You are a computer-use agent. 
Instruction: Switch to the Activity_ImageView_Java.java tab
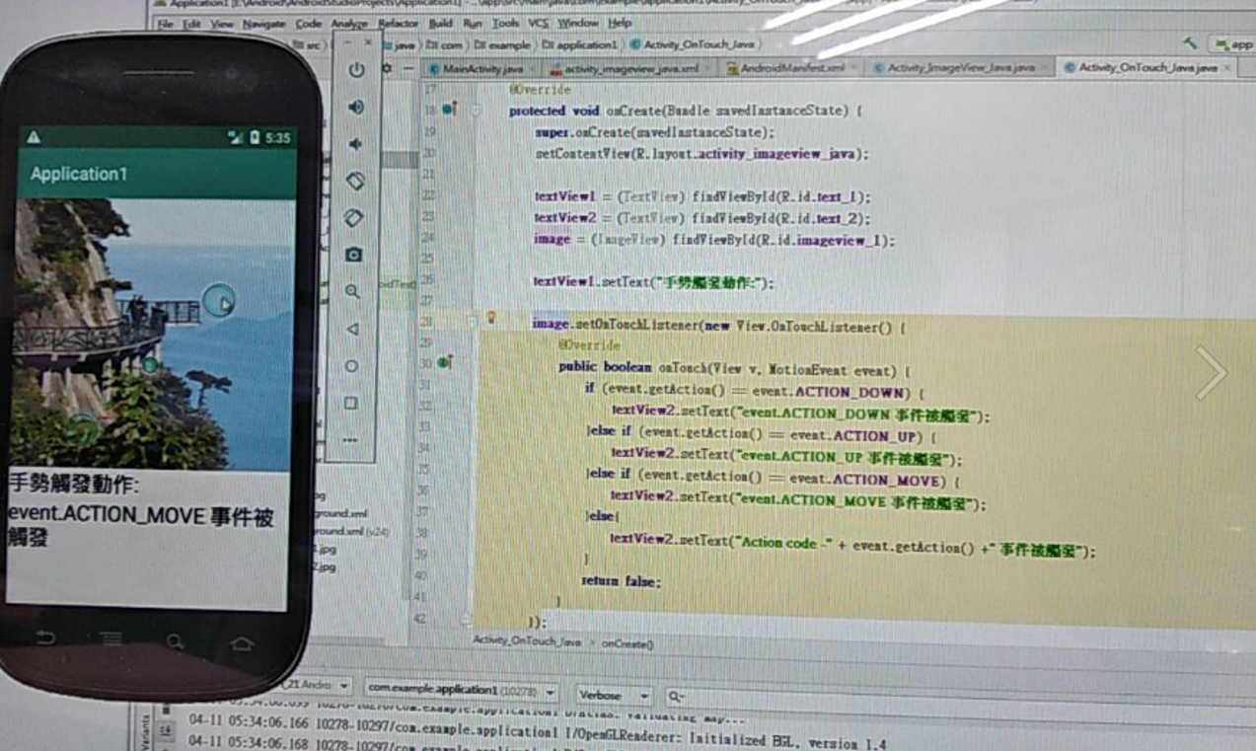[959, 68]
